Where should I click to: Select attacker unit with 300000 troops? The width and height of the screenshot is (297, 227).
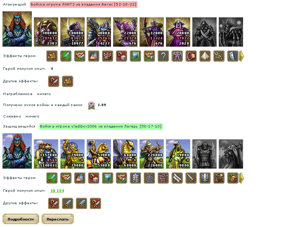tap(46, 32)
